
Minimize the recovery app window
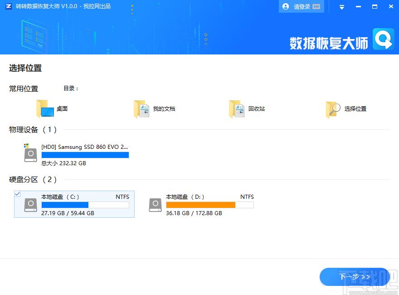click(x=358, y=7)
